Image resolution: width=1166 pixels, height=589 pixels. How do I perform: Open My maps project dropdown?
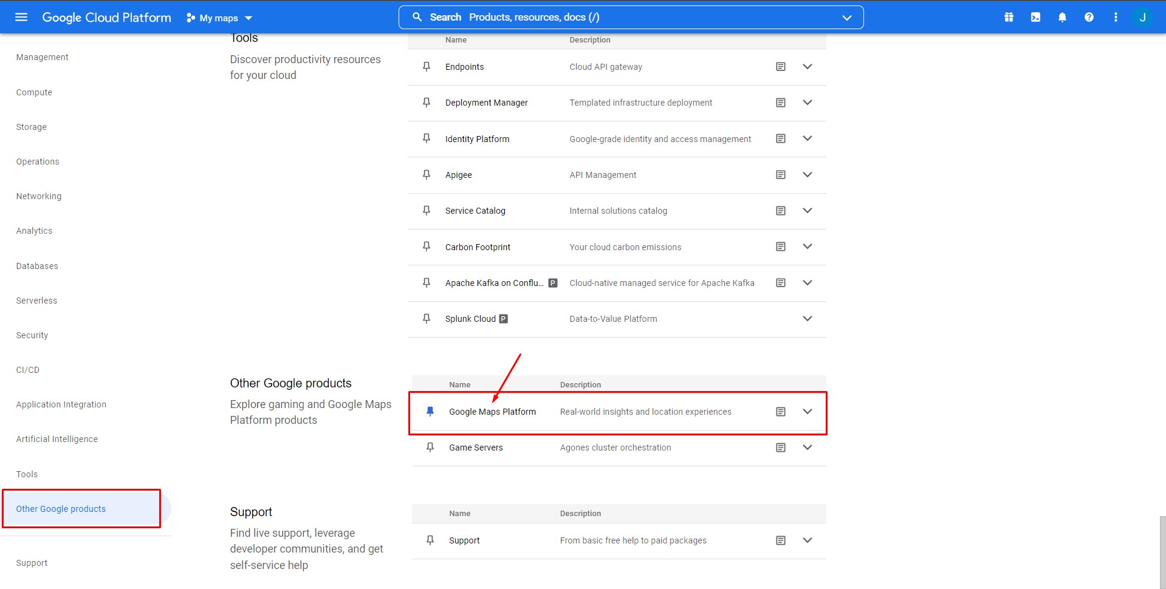tap(219, 18)
